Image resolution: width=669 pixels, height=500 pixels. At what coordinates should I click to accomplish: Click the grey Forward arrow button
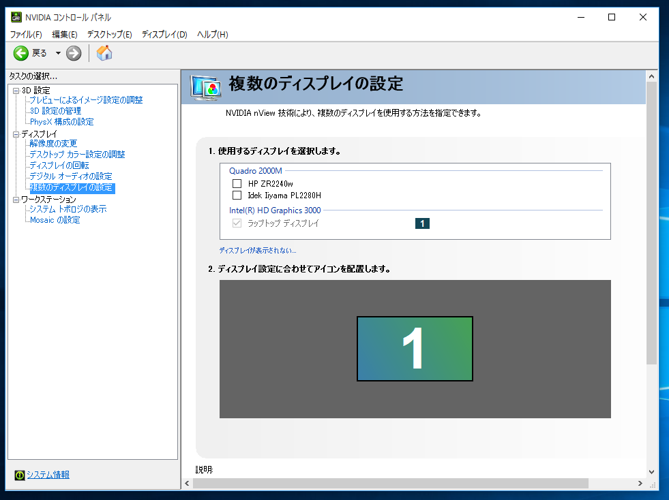74,53
